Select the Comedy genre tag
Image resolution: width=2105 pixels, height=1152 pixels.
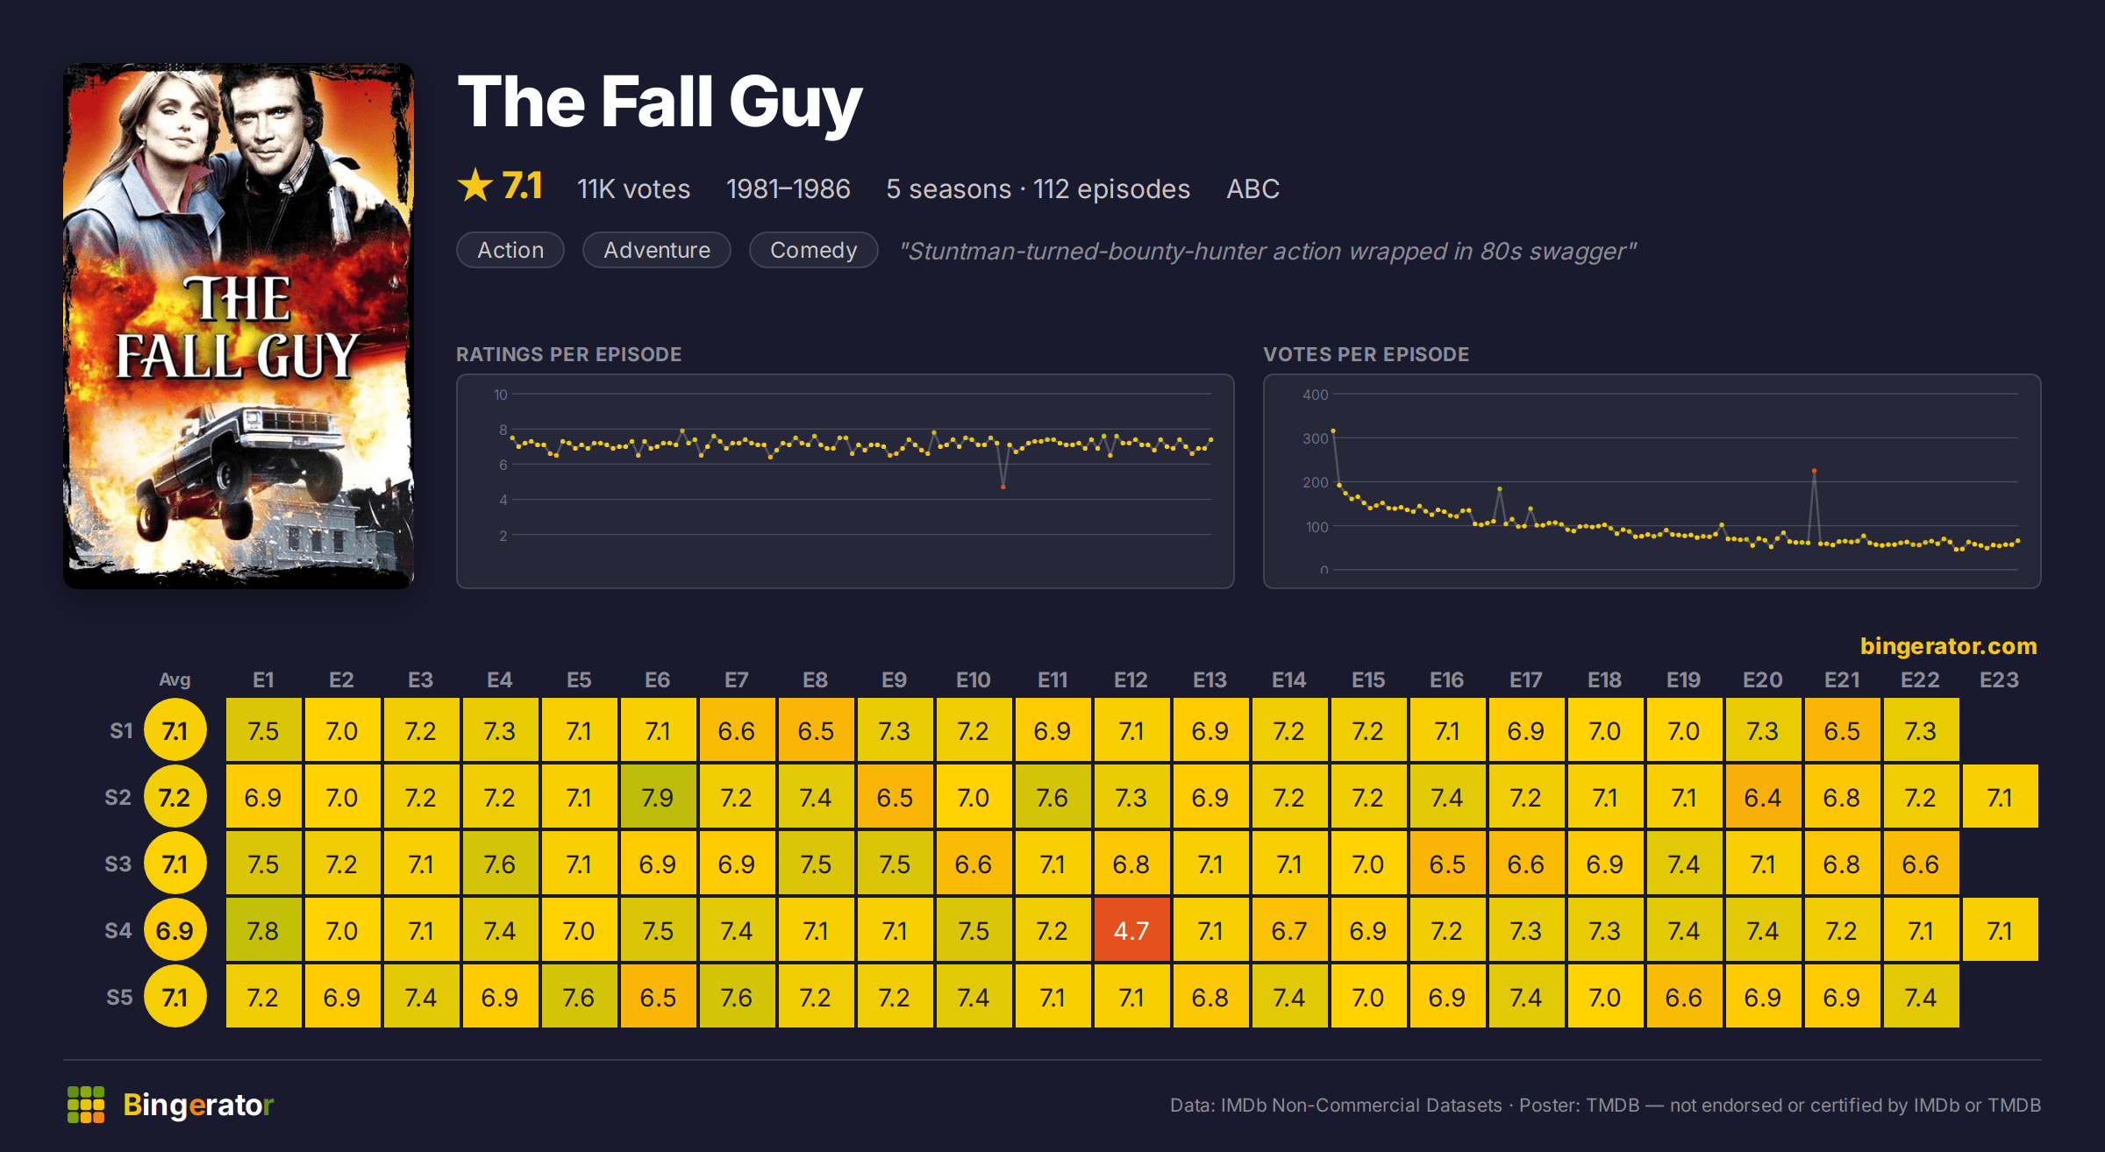click(x=813, y=250)
